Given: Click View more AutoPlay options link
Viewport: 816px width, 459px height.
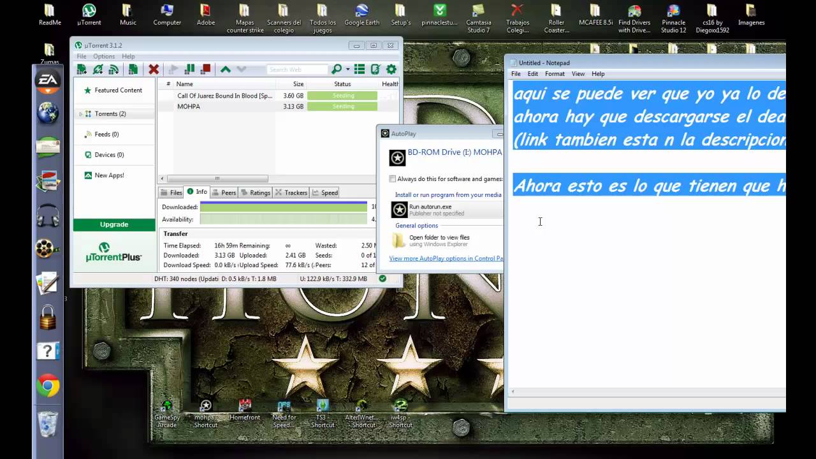Looking at the screenshot, I should (446, 258).
